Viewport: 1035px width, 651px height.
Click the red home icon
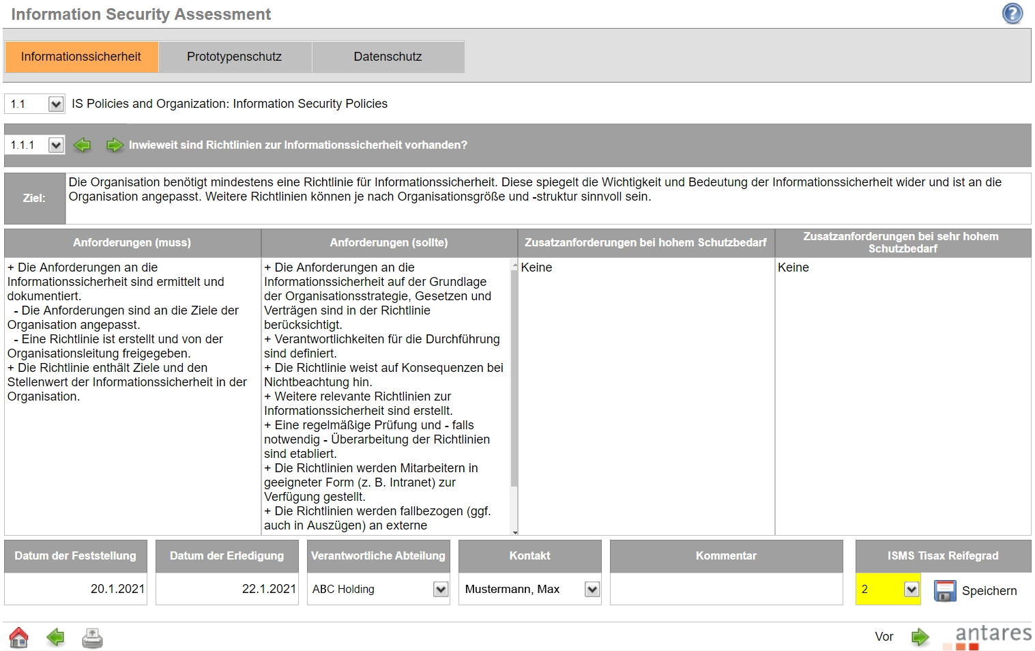tap(18, 637)
